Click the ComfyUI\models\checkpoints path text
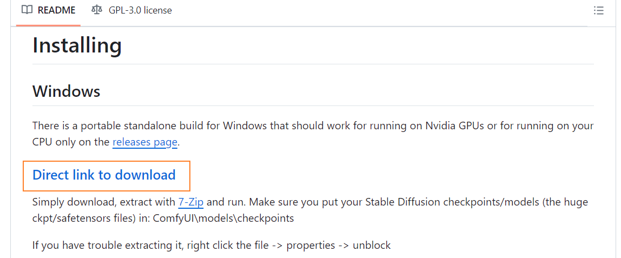This screenshot has height=258, width=621. tap(223, 219)
